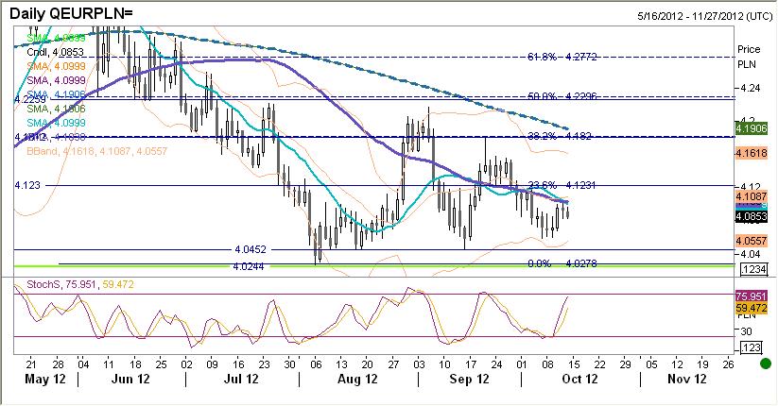
Task: Select the 4.1087 middle Bollinger price tag
Action: click(752, 196)
